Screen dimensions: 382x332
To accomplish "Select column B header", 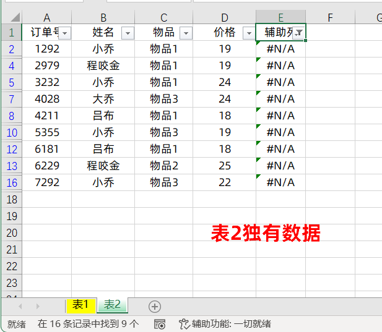I will coord(103,17).
